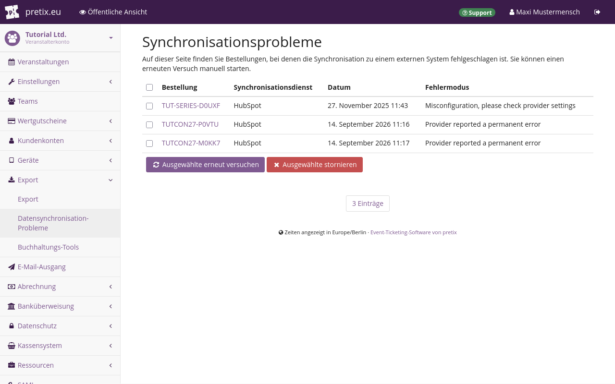
Task: Click the download icon beside Export
Action: click(x=12, y=180)
